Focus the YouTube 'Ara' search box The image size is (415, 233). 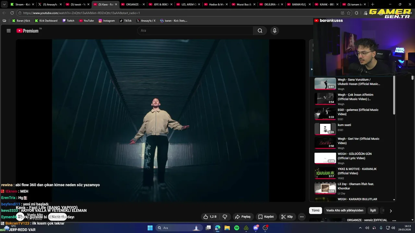click(195, 31)
